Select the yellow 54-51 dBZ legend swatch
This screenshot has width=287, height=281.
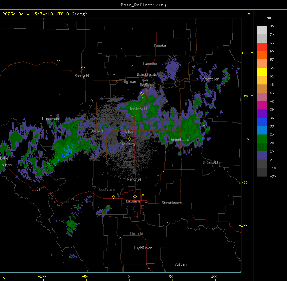[262, 72]
